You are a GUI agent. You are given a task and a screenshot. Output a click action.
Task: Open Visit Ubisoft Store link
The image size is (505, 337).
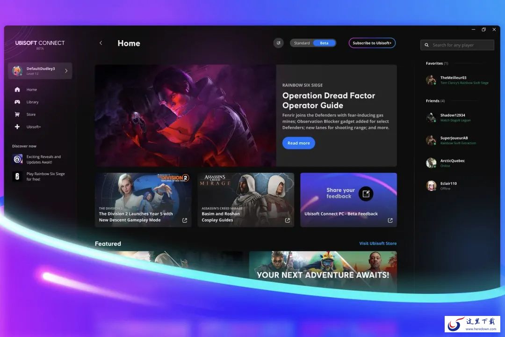(x=378, y=243)
